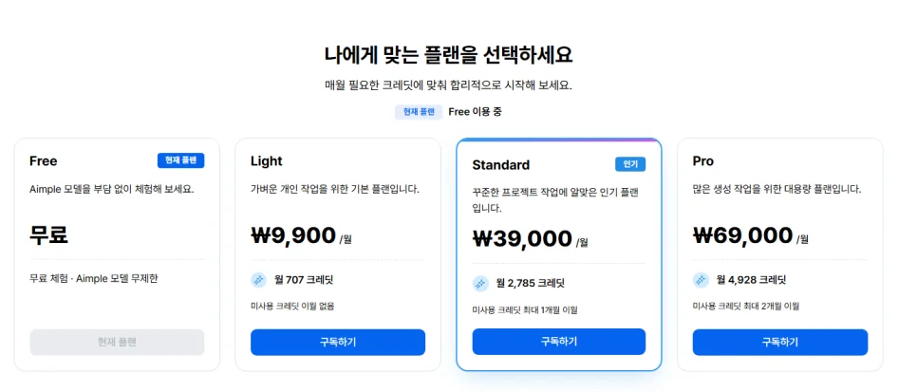Subscribe to the Pro plan

[780, 343]
